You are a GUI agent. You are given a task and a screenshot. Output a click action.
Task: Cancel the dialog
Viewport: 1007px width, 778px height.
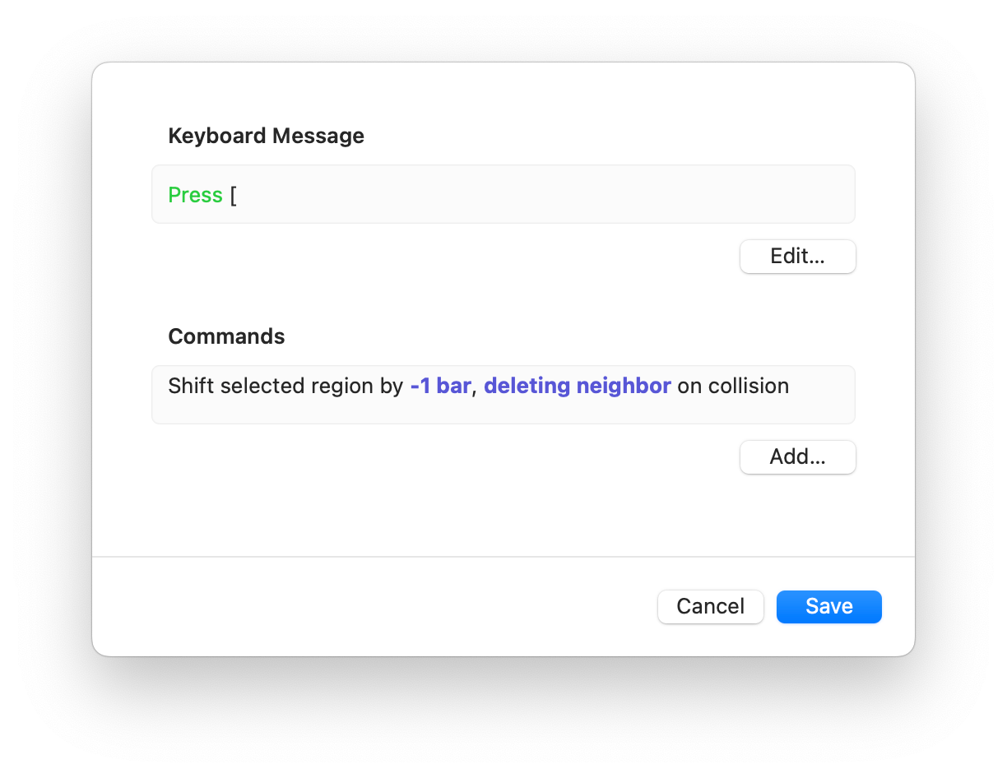click(710, 607)
